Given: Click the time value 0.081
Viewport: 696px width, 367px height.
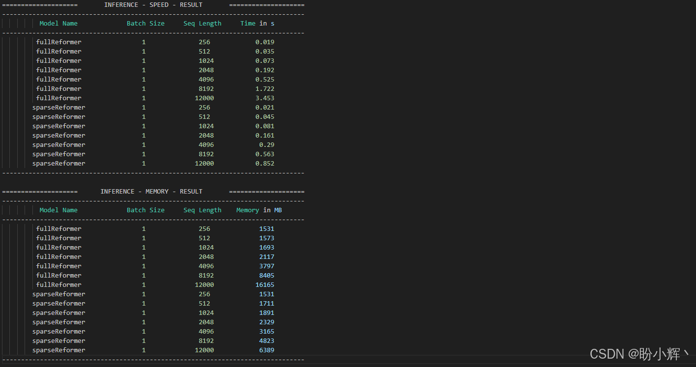Looking at the screenshot, I should (x=265, y=126).
